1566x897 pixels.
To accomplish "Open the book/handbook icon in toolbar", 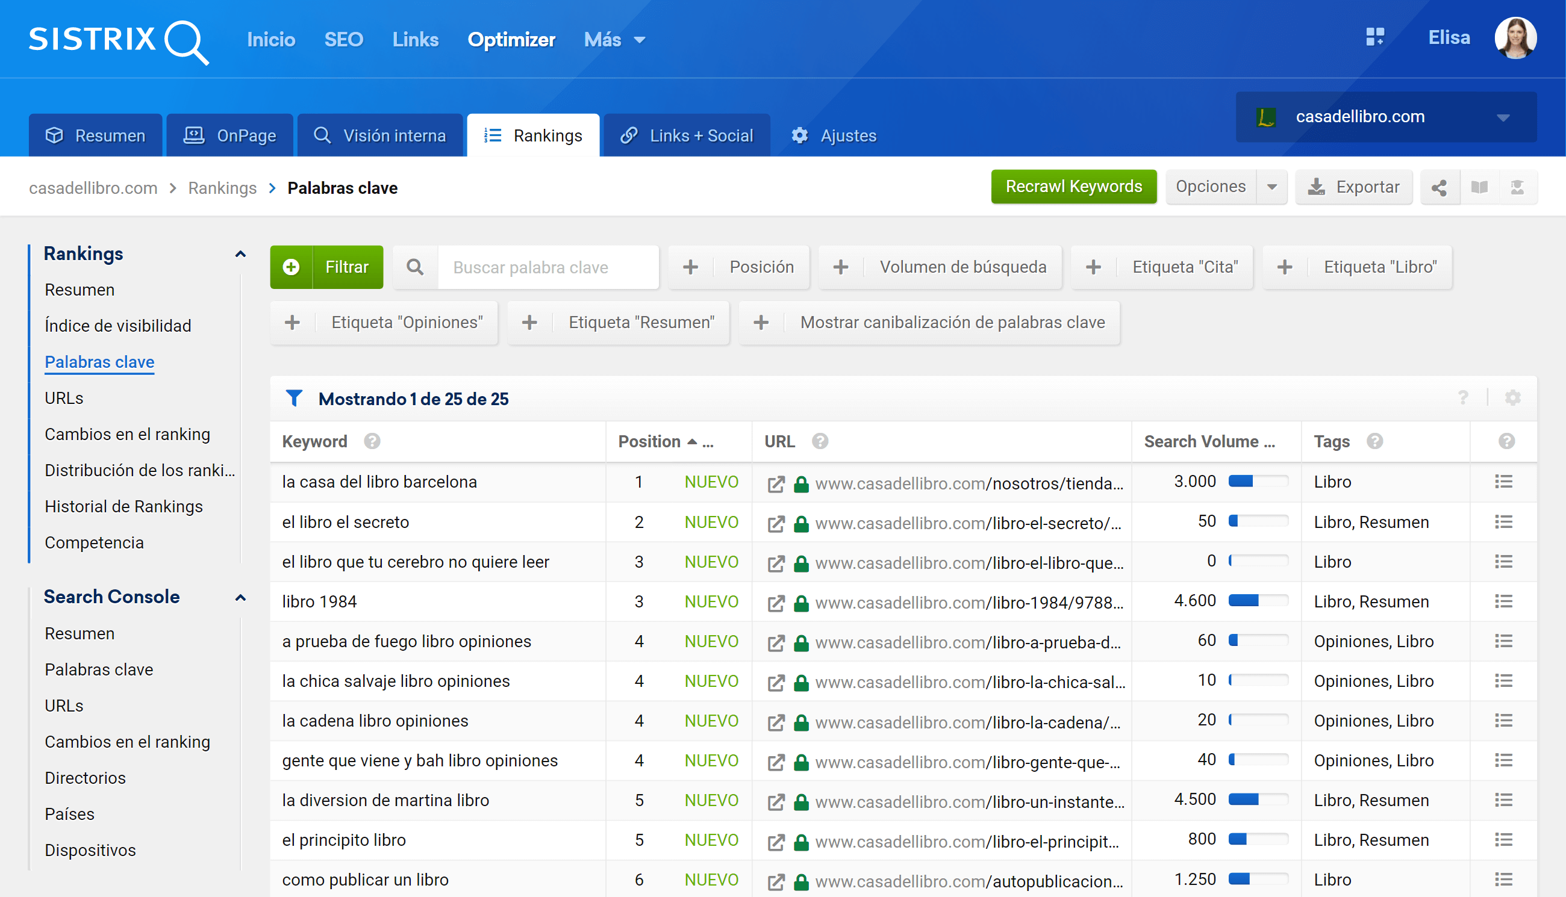I will click(1479, 187).
